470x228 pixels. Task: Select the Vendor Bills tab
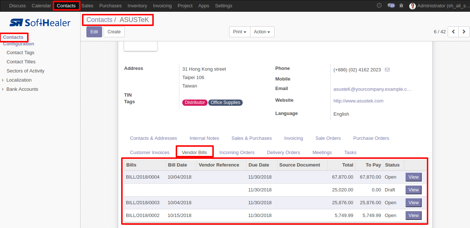[x=194, y=153]
